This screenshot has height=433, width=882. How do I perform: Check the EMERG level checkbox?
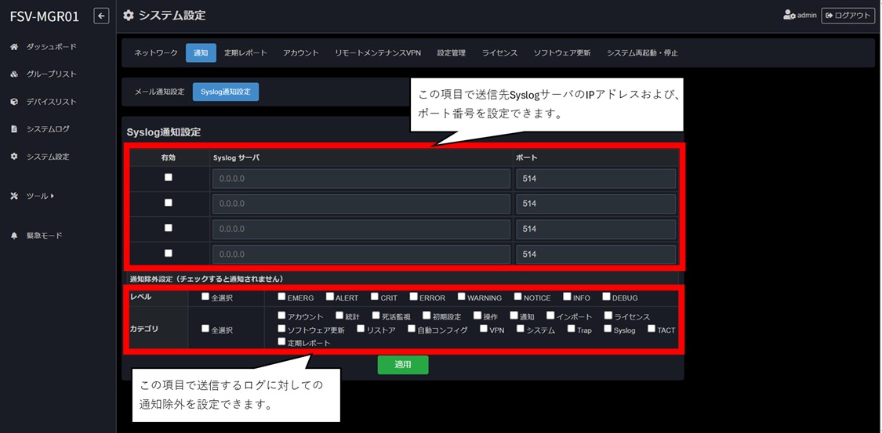281,297
